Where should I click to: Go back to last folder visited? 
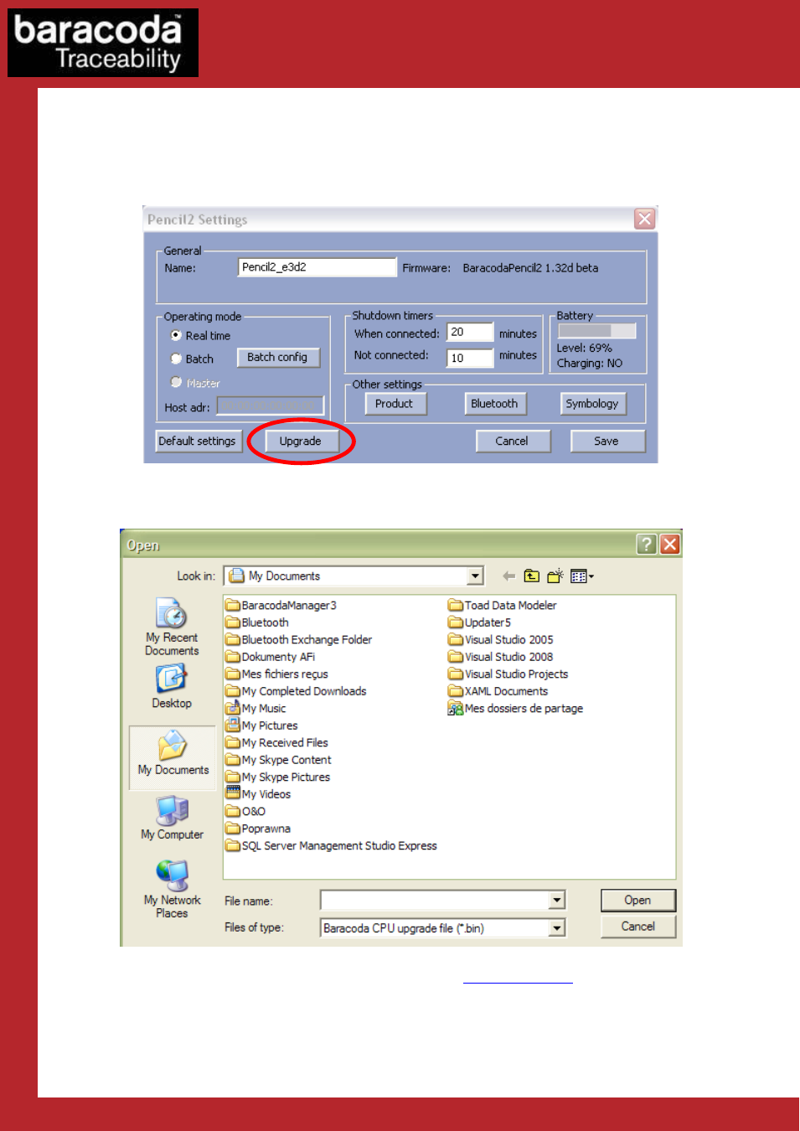coord(508,576)
